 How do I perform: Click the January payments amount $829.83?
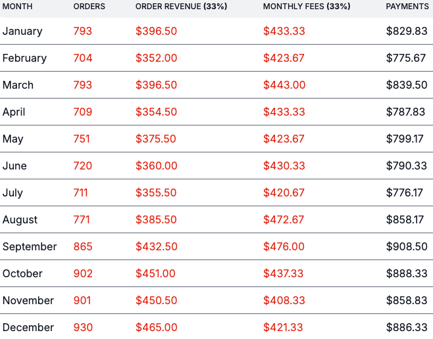407,31
